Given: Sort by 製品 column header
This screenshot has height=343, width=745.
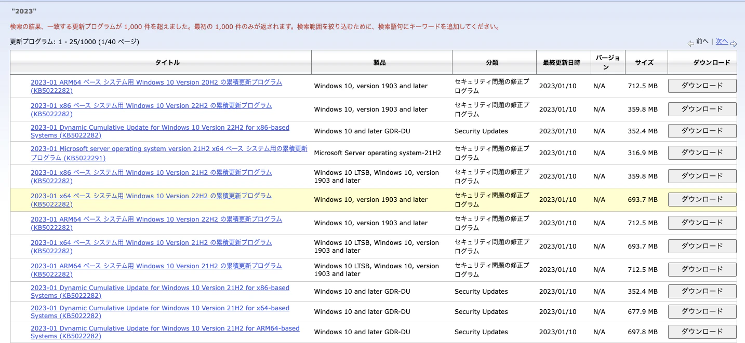Looking at the screenshot, I should pos(381,62).
